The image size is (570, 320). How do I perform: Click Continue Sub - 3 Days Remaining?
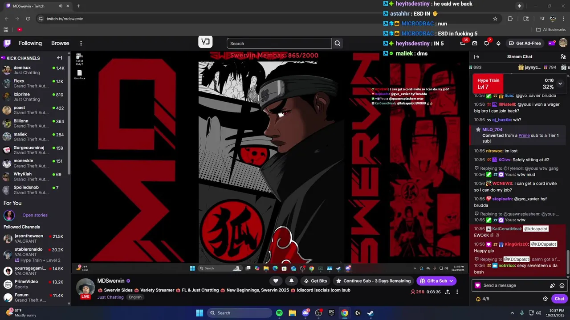point(373,281)
